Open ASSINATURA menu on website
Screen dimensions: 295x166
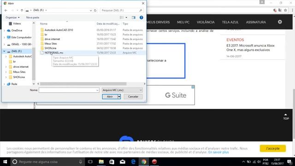point(256,22)
